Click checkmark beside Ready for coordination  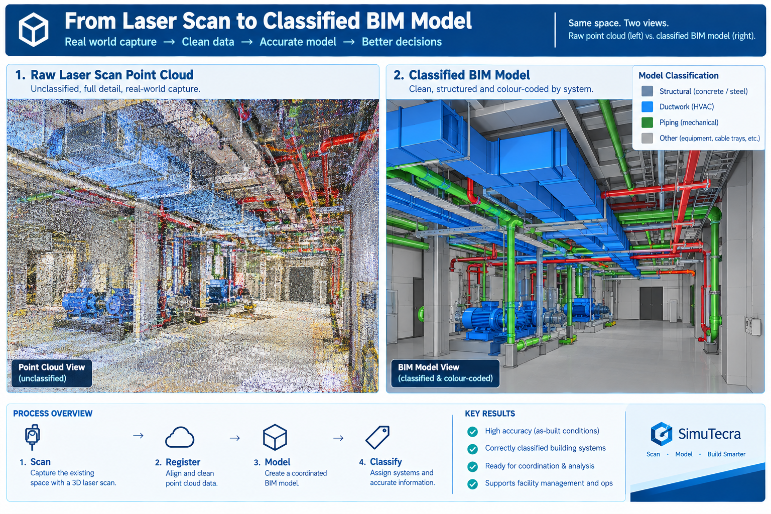472,467
